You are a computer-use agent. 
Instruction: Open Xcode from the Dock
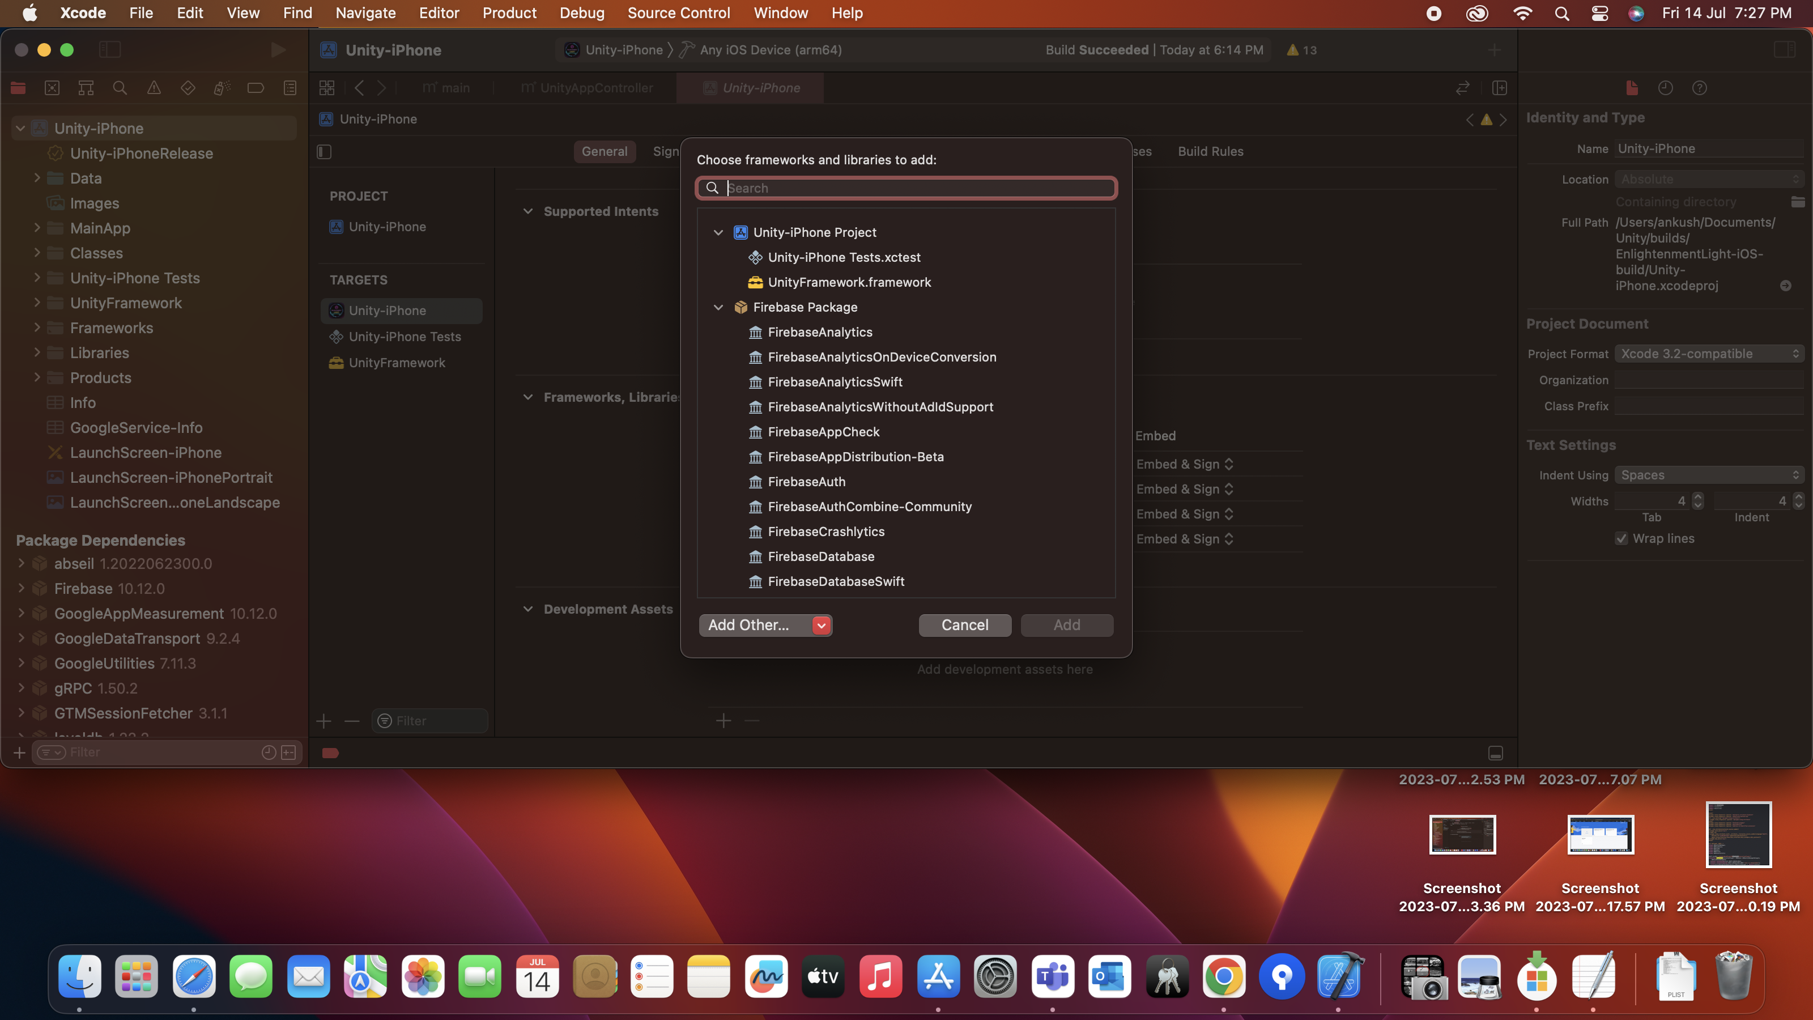tap(1339, 977)
